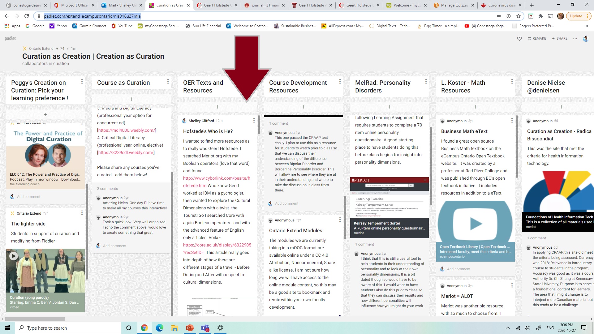Switch to the Microsoft Office tab
This screenshot has width=594, height=334.
(x=74, y=5)
